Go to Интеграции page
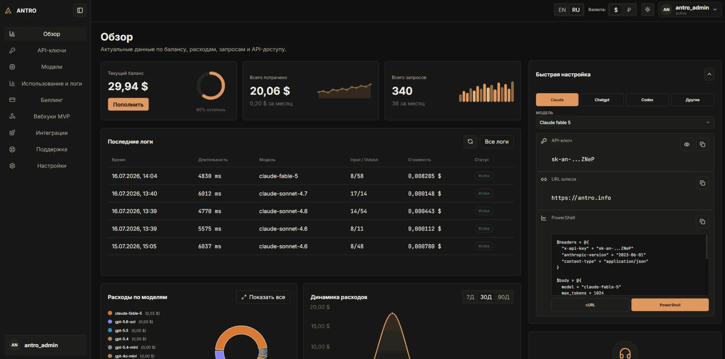Image resolution: width=725 pixels, height=359 pixels. pos(46,133)
